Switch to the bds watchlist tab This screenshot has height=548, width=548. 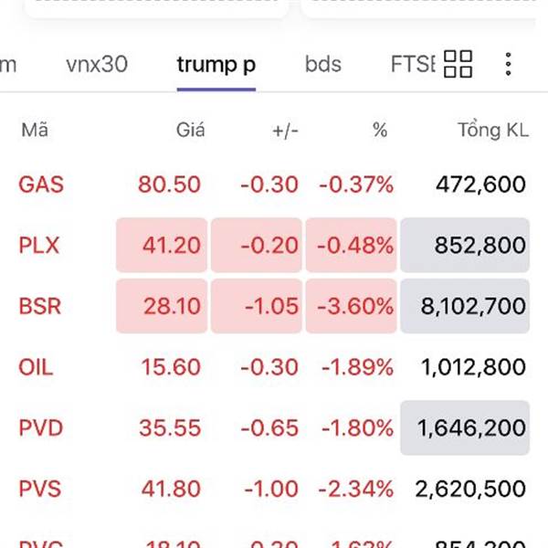pos(323,64)
